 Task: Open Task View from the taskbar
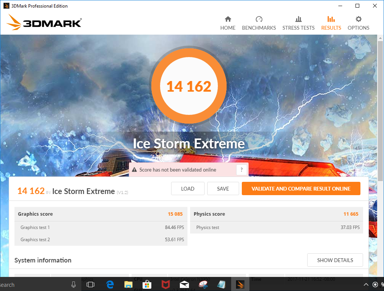click(90, 285)
